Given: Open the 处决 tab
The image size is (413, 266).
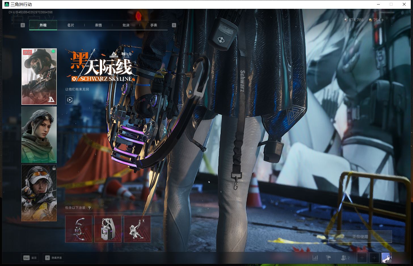Looking at the screenshot, I should (x=126, y=25).
